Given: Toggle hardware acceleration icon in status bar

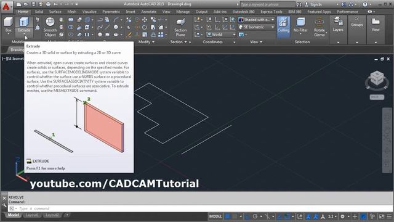Looking at the screenshot, I should [363, 216].
